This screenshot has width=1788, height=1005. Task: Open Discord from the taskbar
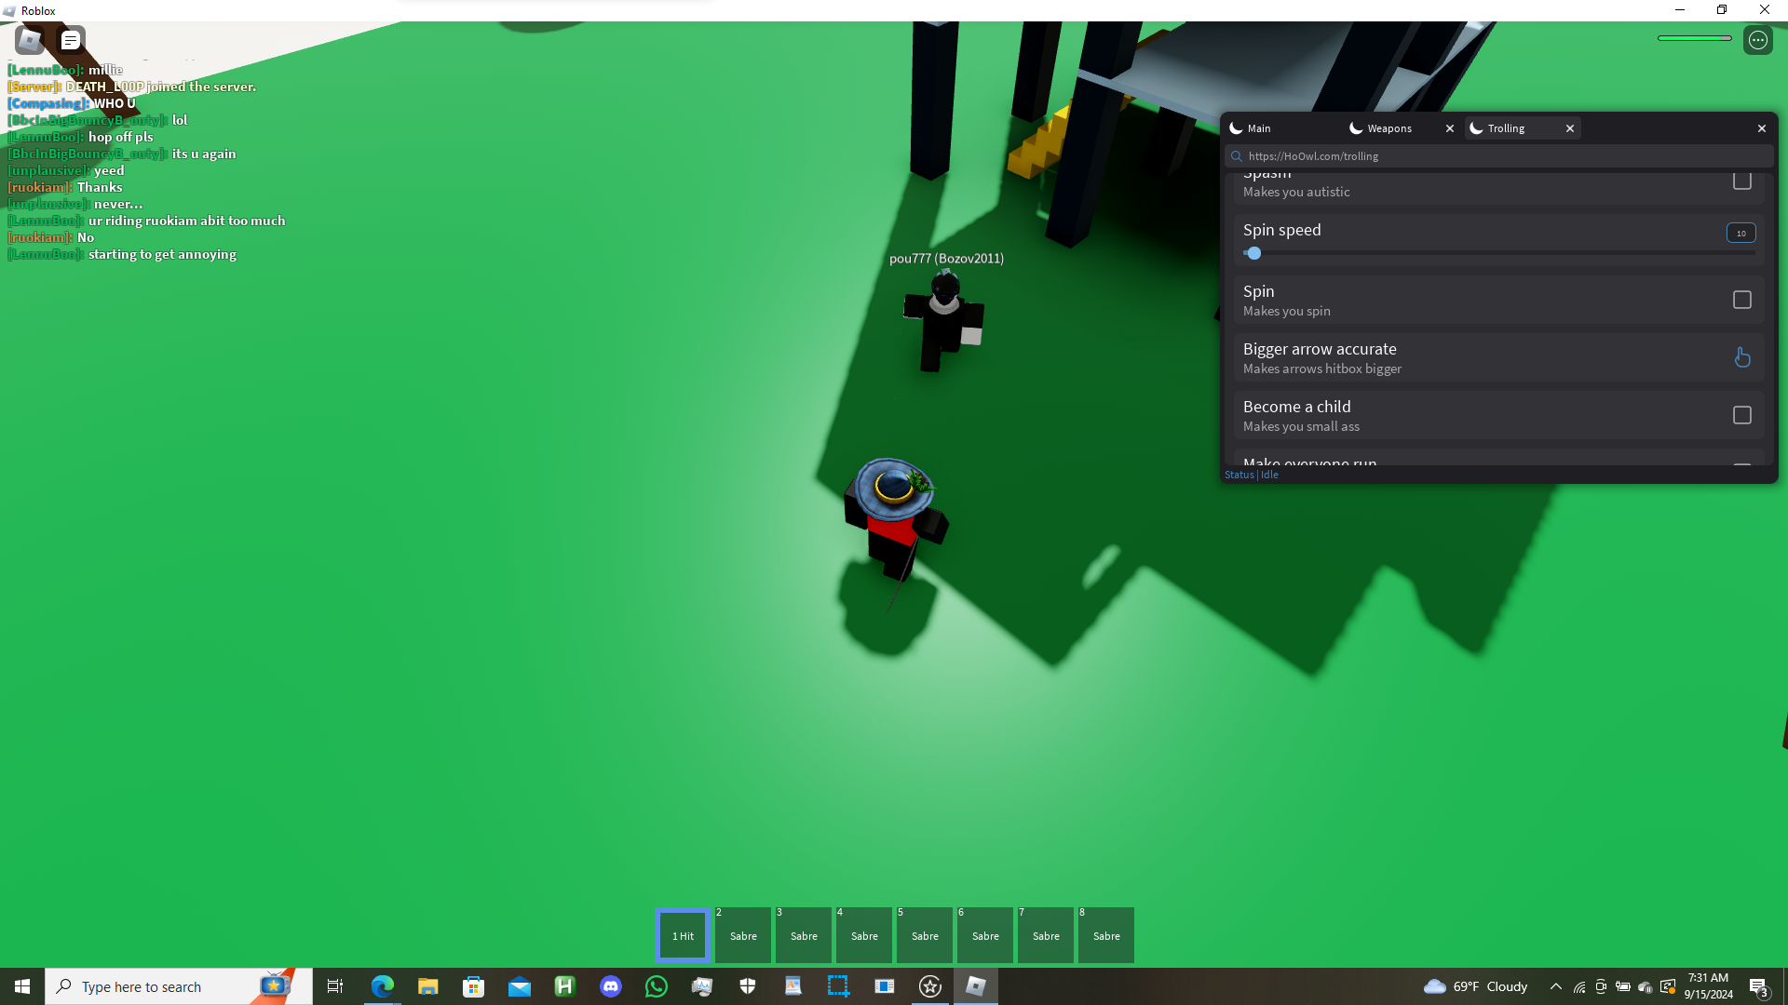610,986
